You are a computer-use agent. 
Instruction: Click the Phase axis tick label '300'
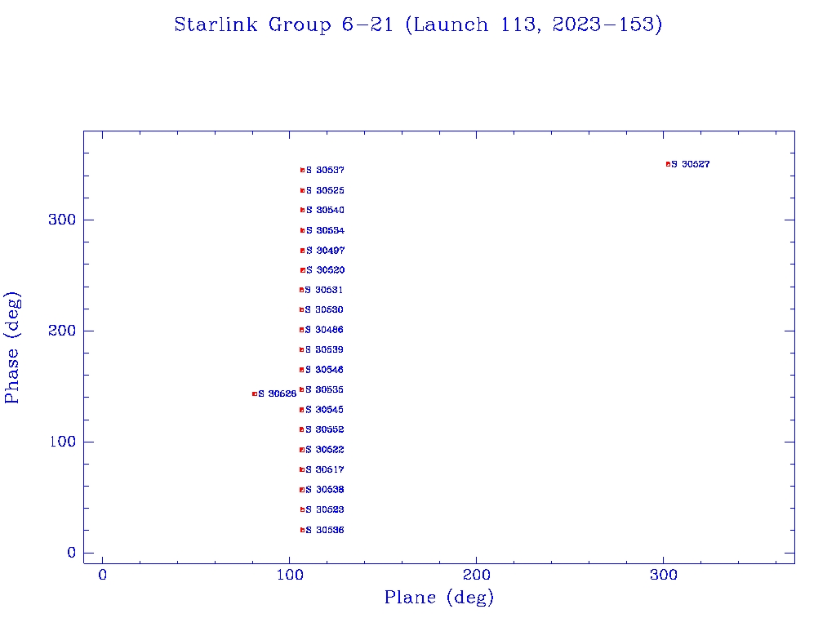(x=62, y=220)
